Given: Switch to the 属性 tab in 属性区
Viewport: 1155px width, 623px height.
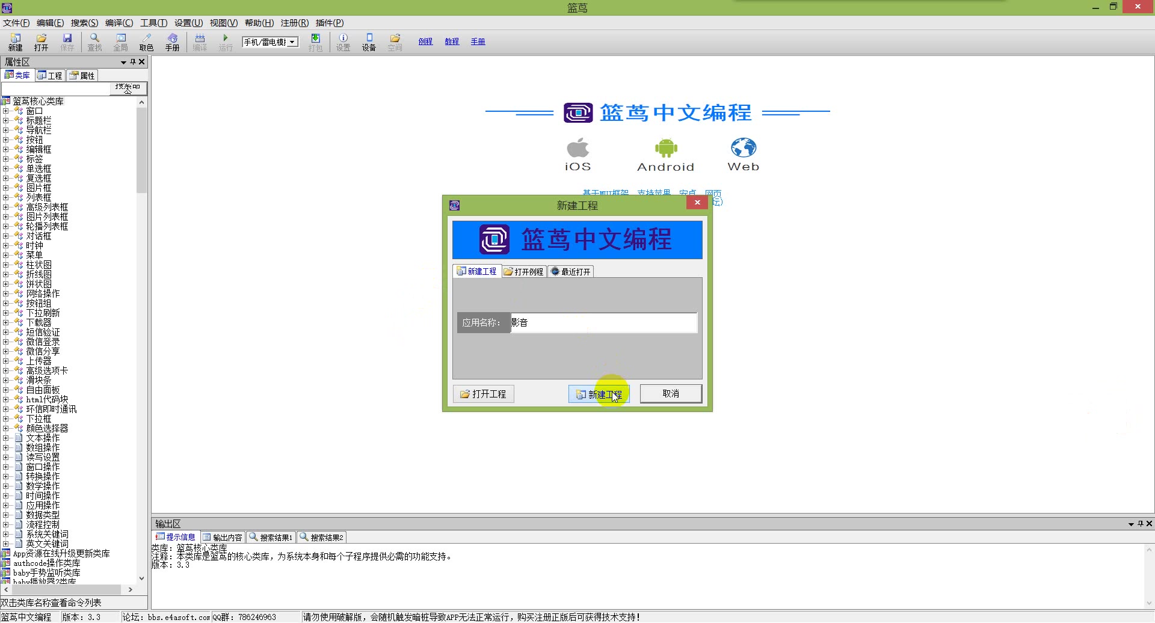Looking at the screenshot, I should tap(82, 75).
